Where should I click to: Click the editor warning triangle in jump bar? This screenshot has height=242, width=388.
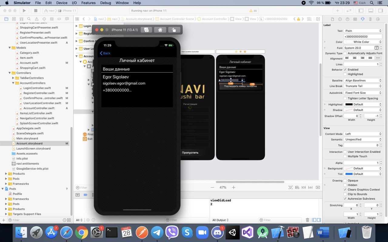(x=299, y=19)
